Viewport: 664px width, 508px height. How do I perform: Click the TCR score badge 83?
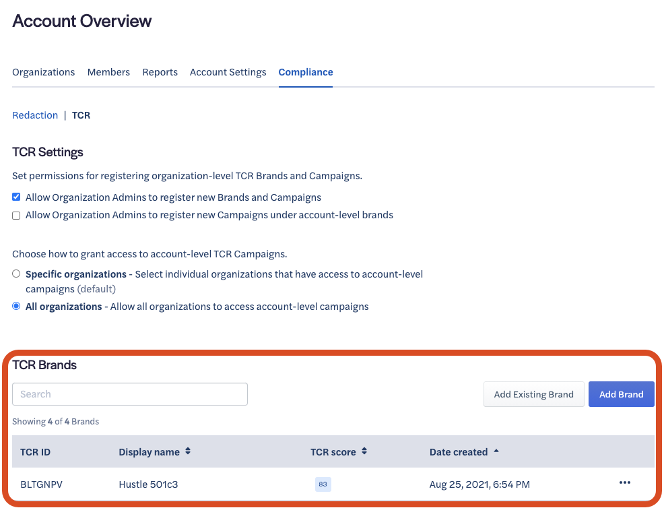(x=323, y=484)
